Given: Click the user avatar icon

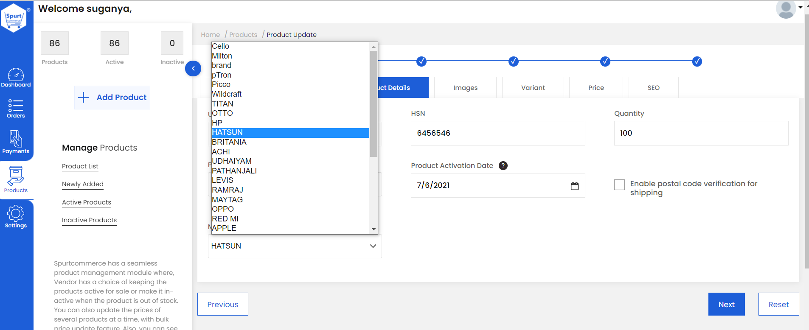Looking at the screenshot, I should (786, 9).
